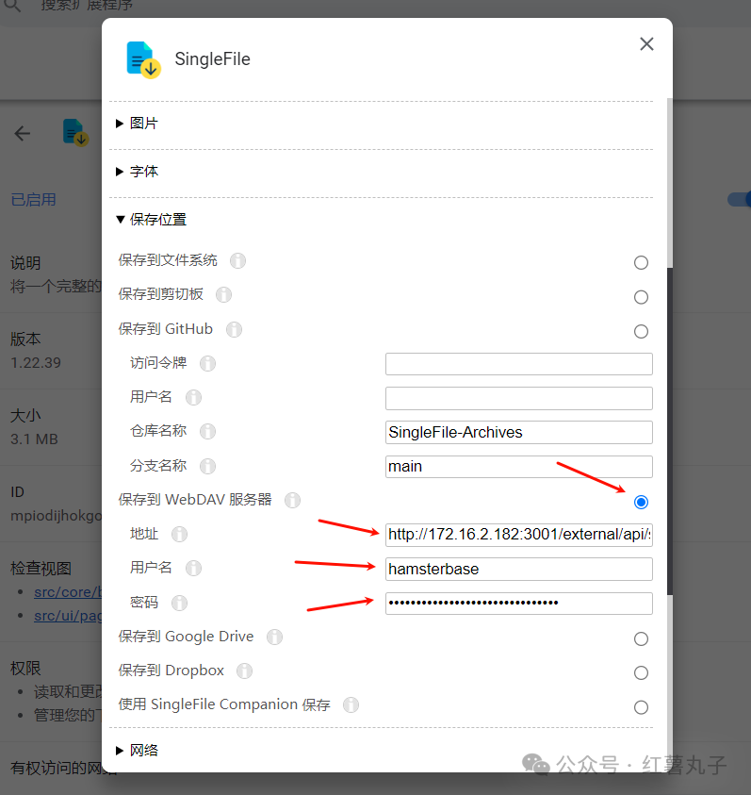The width and height of the screenshot is (751, 795).
Task: Select the 保存到 Google Drive radio button
Action: [641, 638]
